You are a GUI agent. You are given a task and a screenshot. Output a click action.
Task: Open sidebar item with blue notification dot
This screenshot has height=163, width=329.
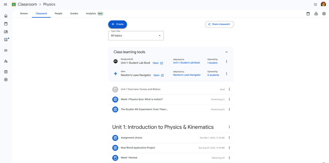(6, 40)
